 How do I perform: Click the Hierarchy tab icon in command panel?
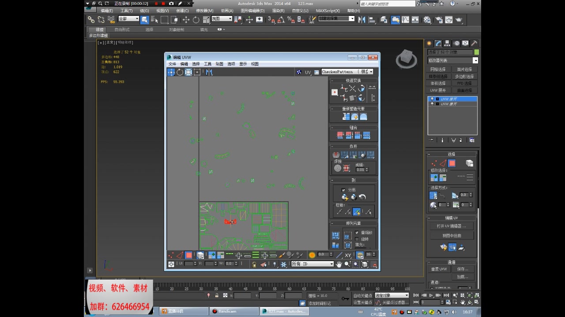point(447,44)
